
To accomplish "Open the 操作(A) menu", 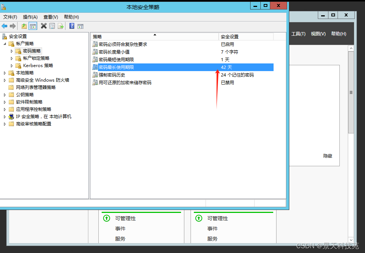I will point(30,17).
